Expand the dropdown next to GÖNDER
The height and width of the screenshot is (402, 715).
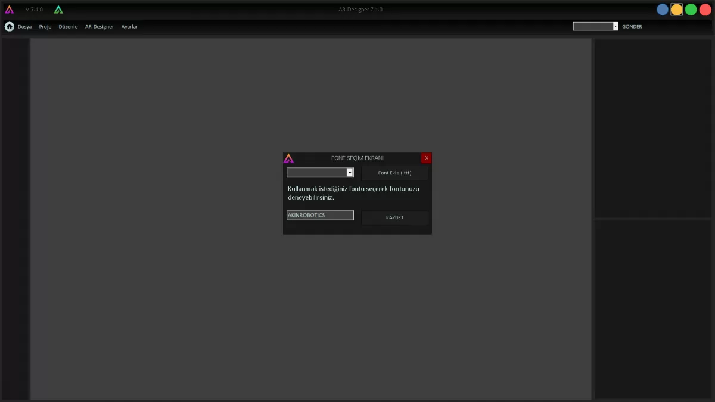615,26
